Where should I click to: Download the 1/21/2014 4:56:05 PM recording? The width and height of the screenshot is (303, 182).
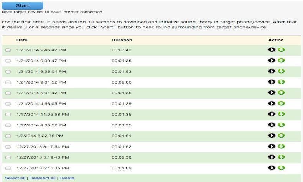[281, 103]
